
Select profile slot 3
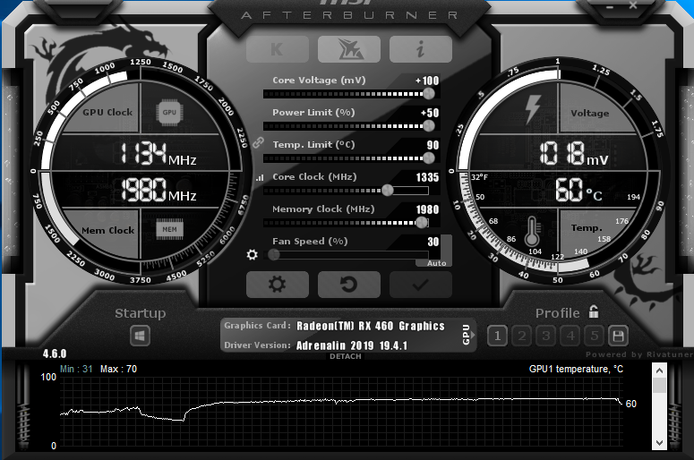[x=546, y=336]
